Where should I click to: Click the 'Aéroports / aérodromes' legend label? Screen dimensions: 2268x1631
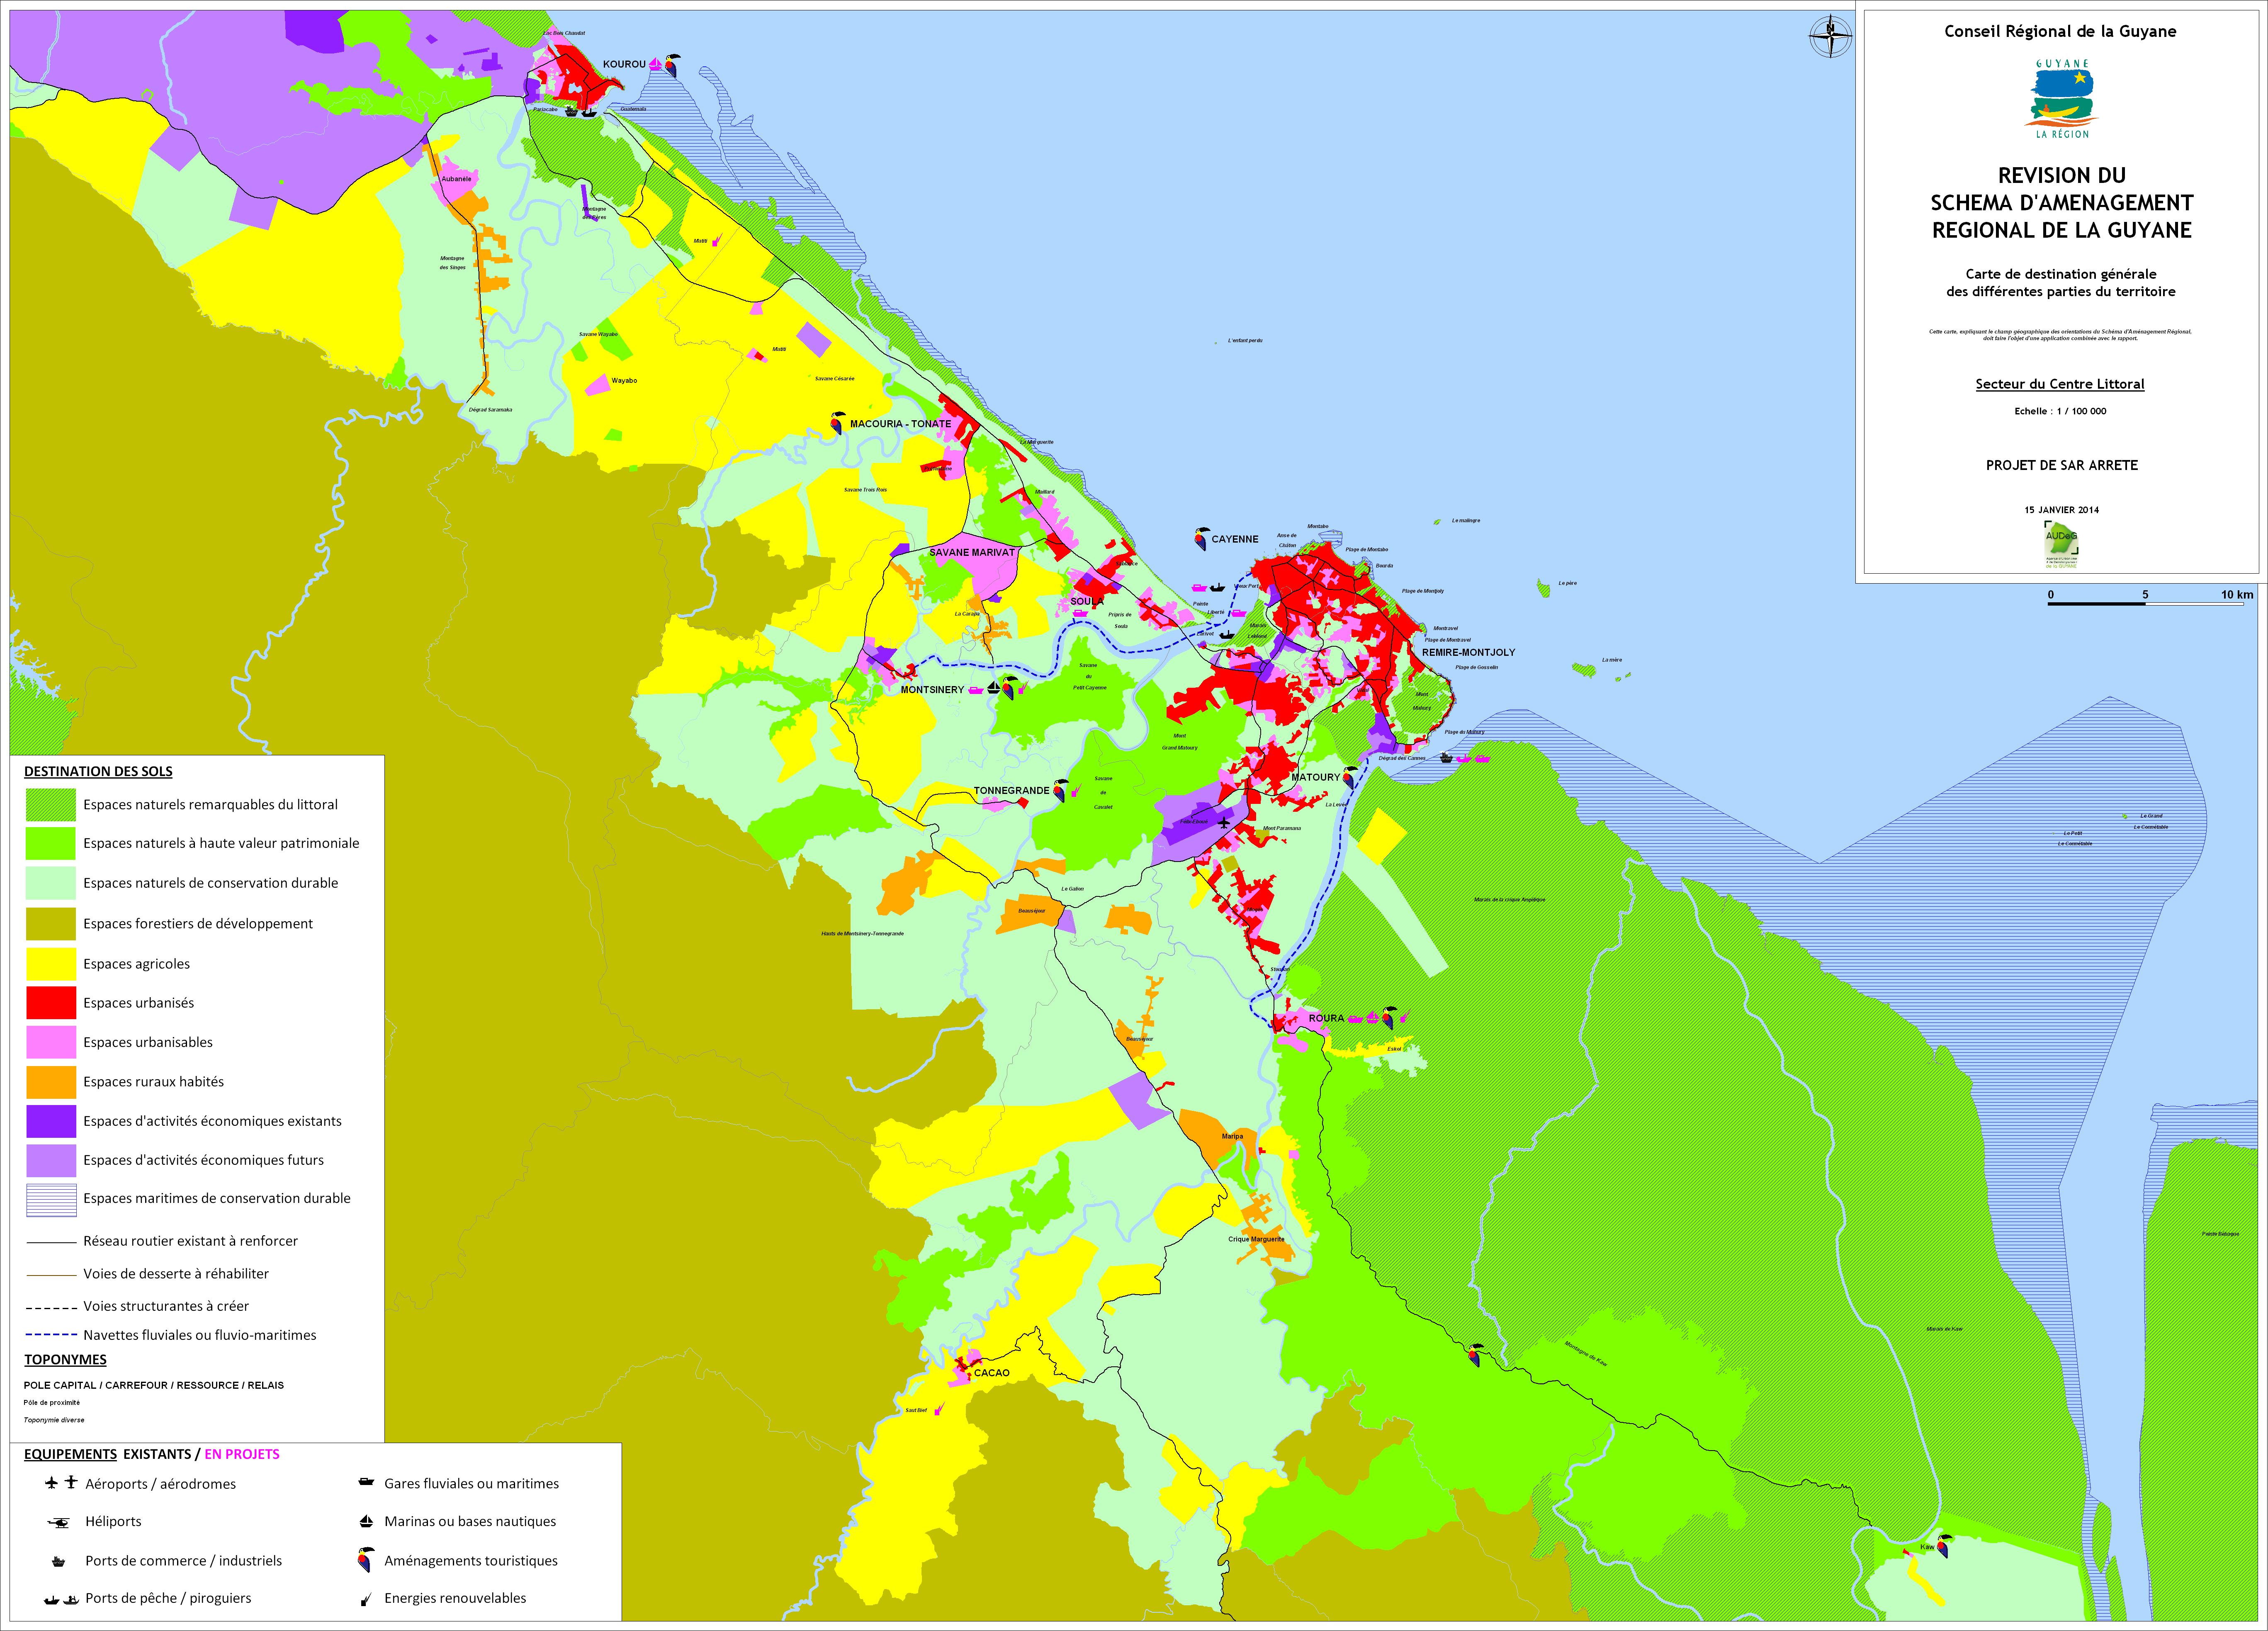161,1484
